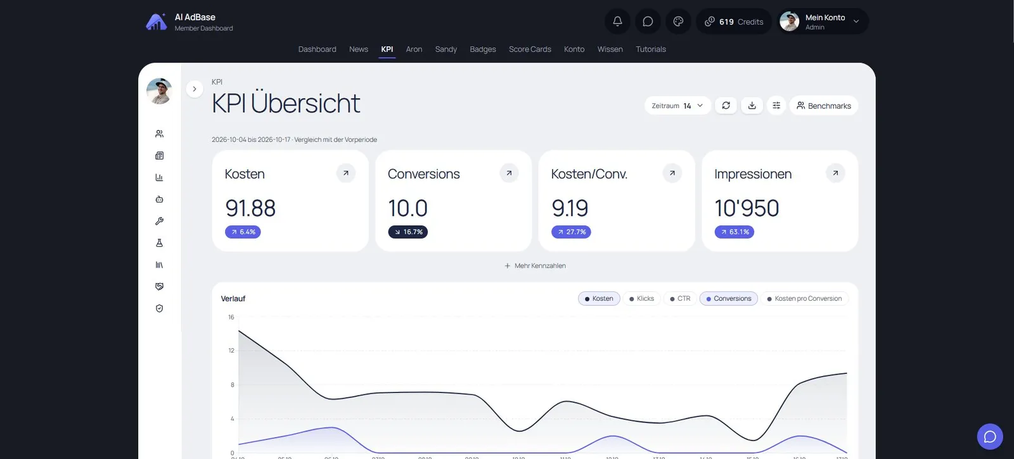The height and width of the screenshot is (459, 1014).
Task: Open the library icon in the sidebar
Action: [159, 265]
